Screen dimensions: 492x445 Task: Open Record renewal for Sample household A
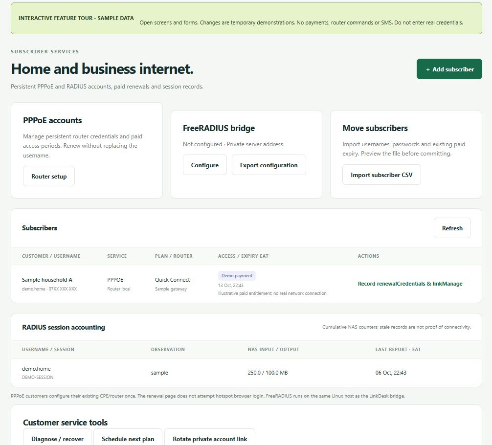pos(377,284)
